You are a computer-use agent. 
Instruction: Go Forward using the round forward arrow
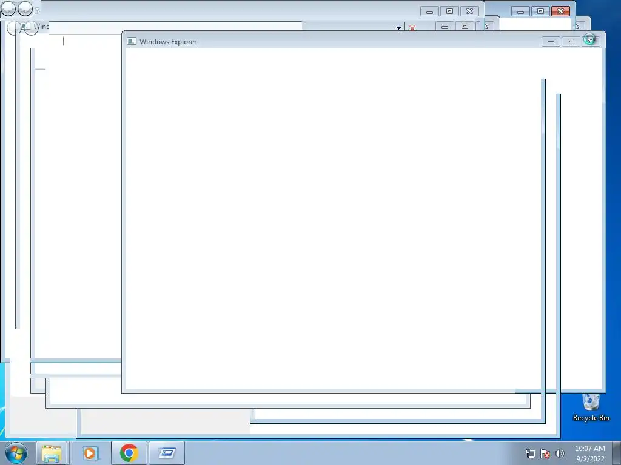tap(25, 8)
